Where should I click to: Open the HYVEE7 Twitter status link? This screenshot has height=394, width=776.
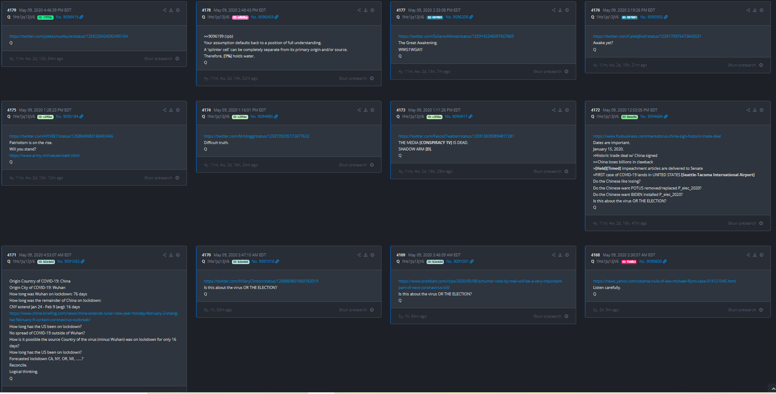(x=61, y=136)
